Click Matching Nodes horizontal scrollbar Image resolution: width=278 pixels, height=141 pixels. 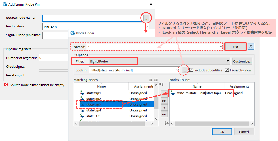(x=114, y=124)
